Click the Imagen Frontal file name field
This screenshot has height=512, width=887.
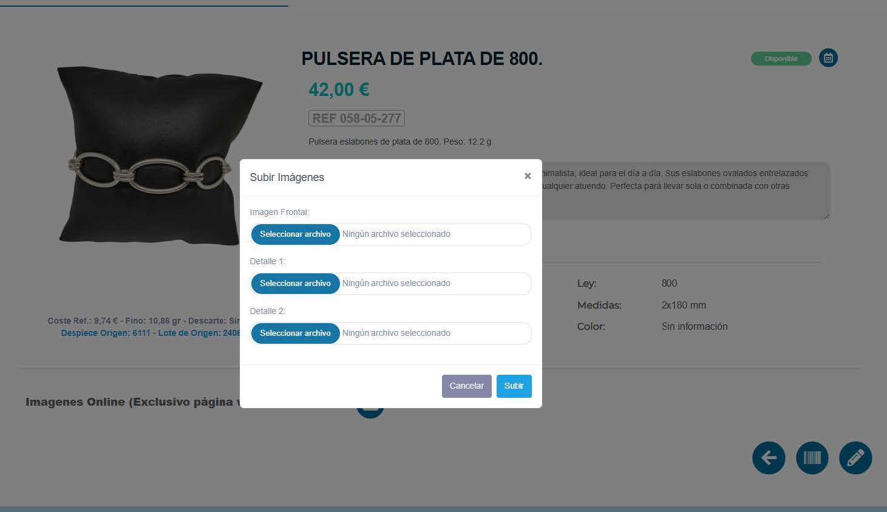(x=391, y=234)
